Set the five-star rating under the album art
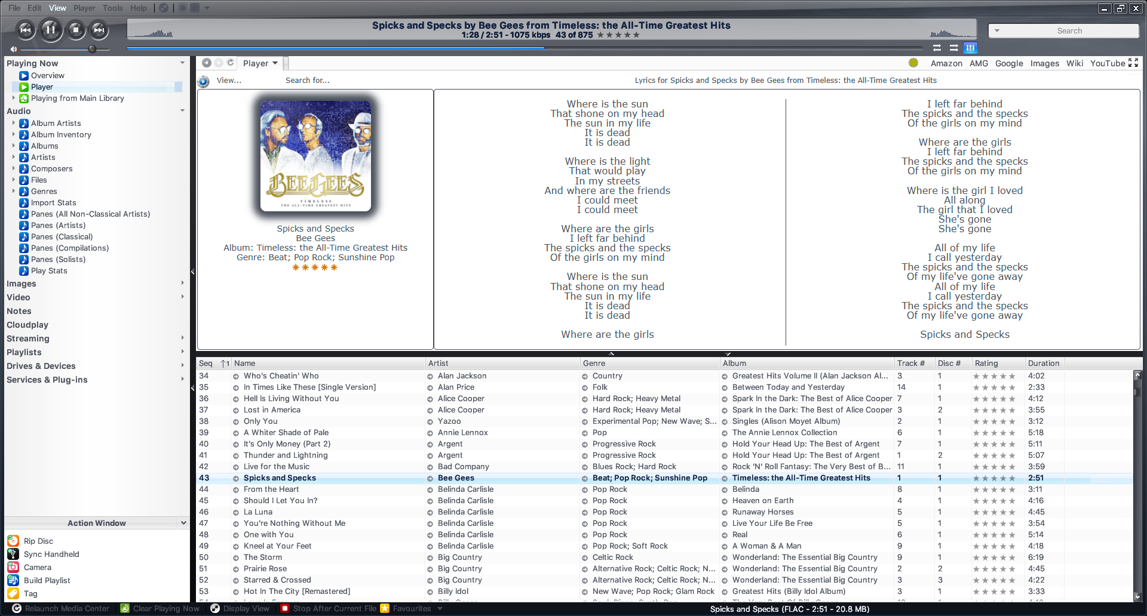The image size is (1147, 616). click(315, 267)
